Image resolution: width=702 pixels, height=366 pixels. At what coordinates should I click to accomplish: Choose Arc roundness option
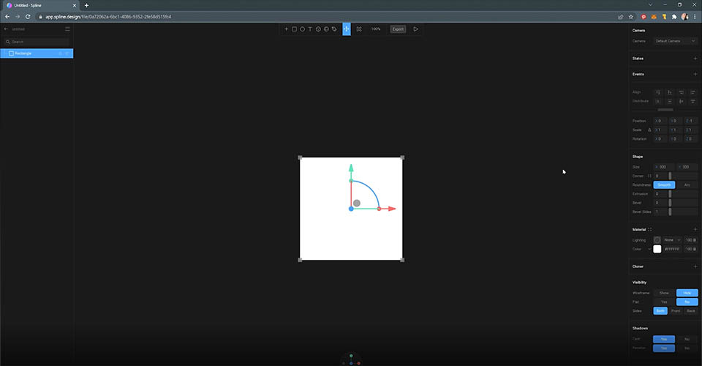687,185
